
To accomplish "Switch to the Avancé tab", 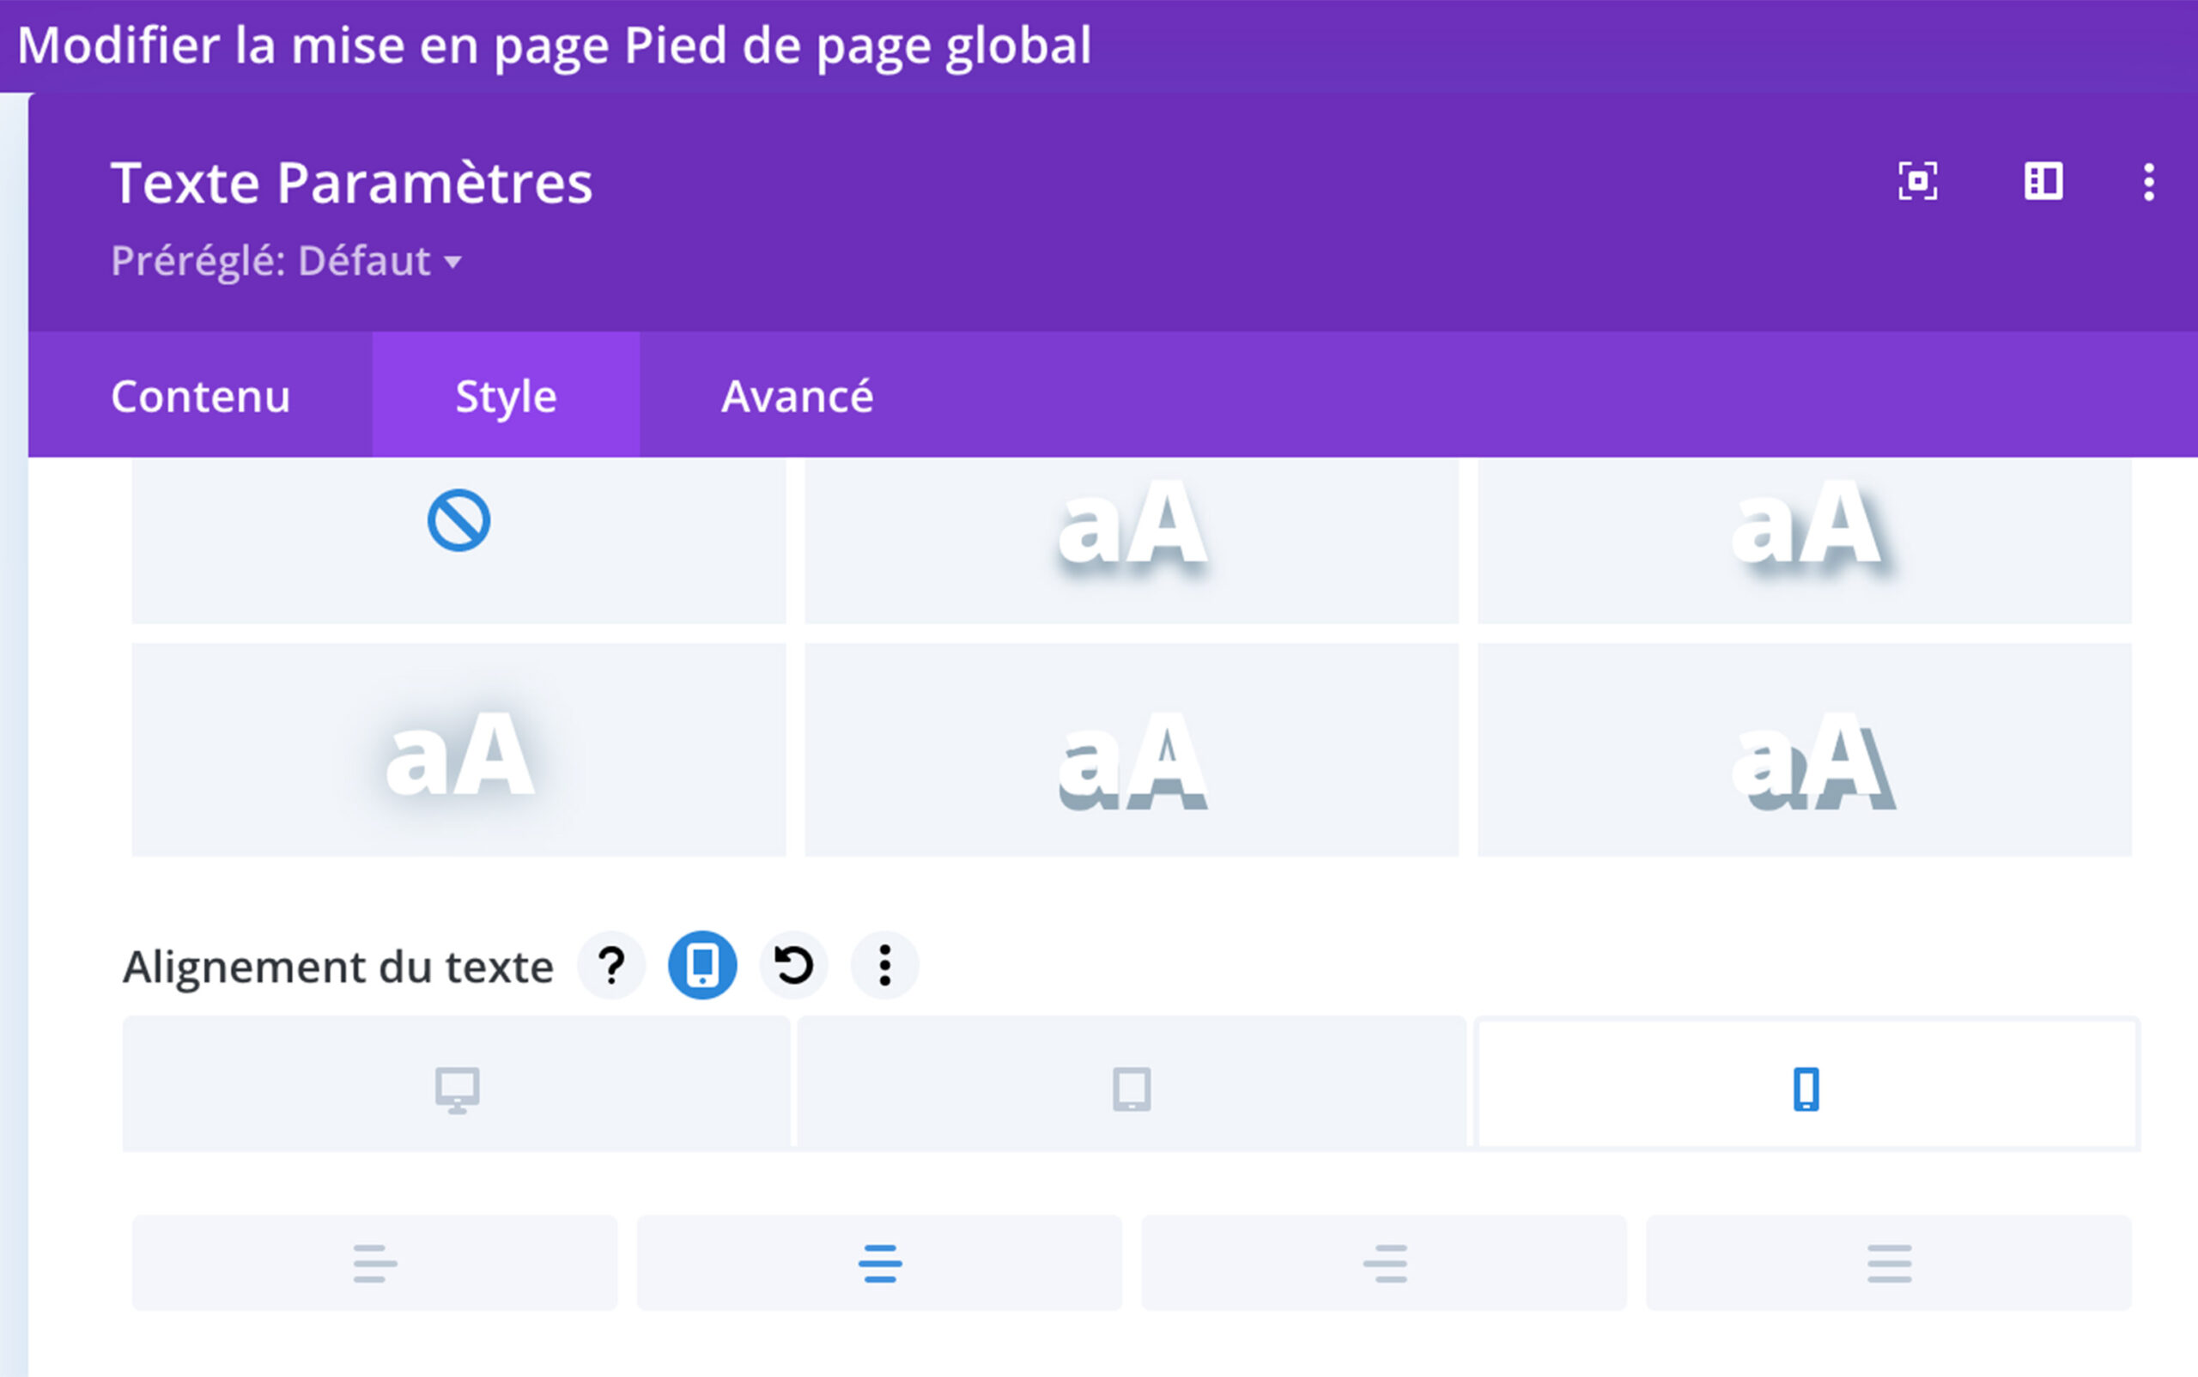I will [797, 396].
